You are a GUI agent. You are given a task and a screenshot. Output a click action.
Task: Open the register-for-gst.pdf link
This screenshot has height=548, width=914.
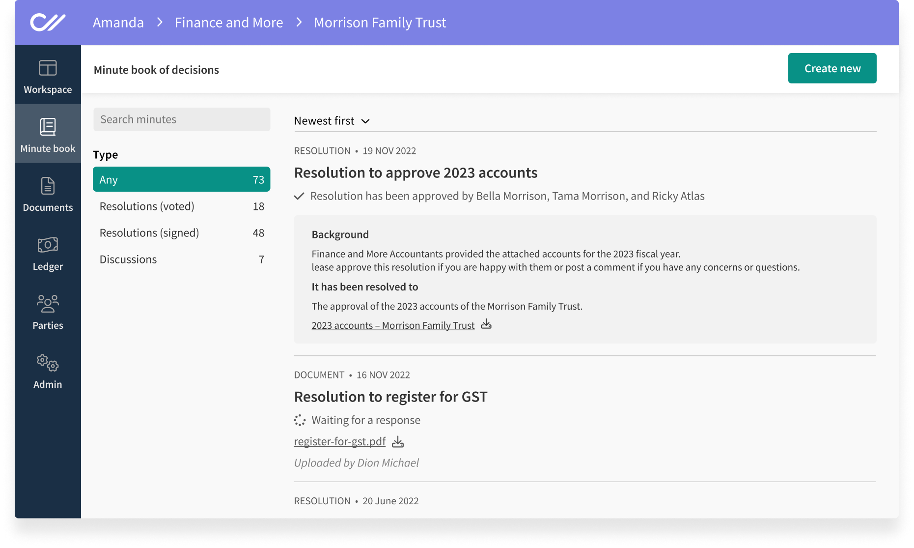pos(340,442)
